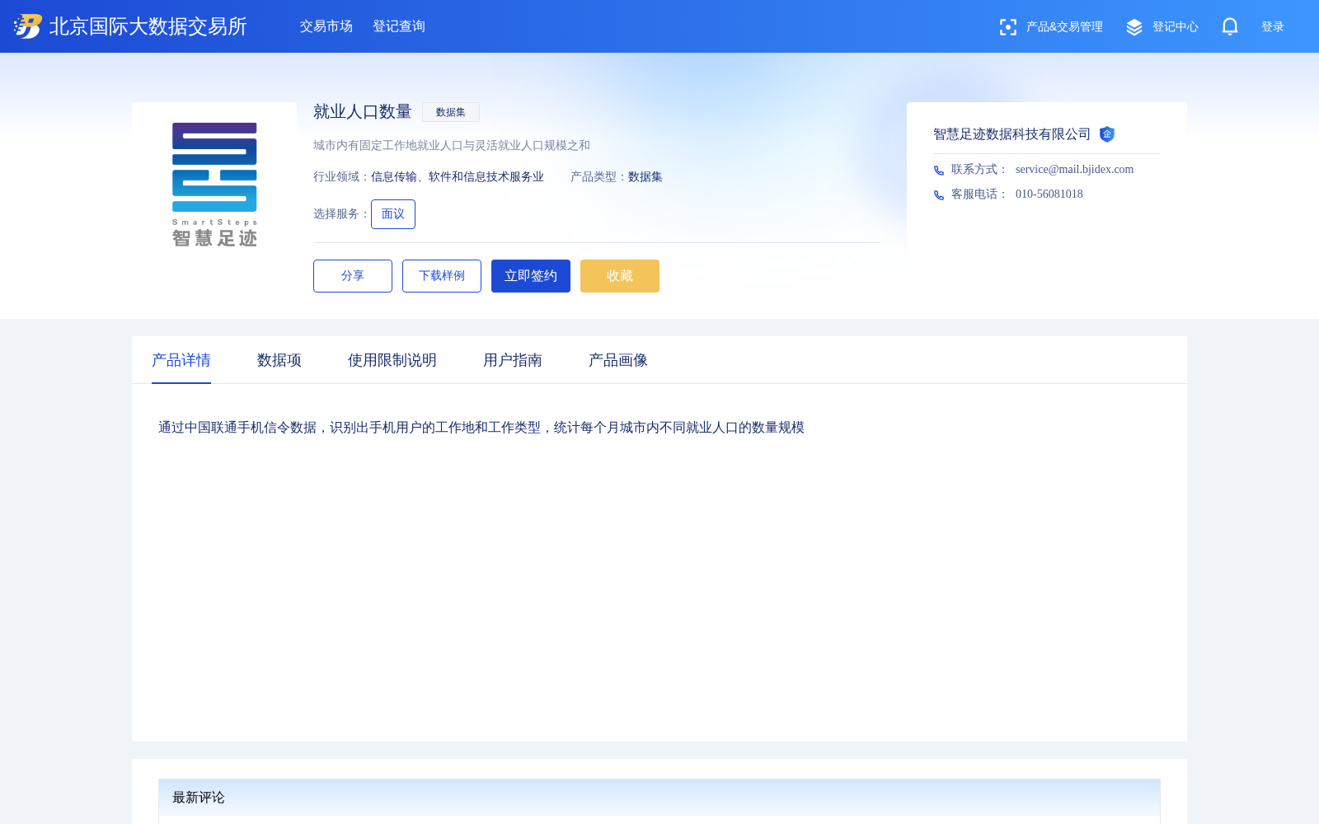Click the 登记中心 layers icon
Image resolution: width=1319 pixels, height=824 pixels.
click(1134, 27)
